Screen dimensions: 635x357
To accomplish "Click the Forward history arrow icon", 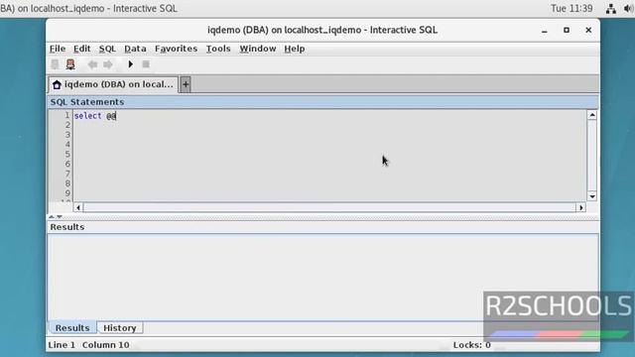I will click(108, 64).
